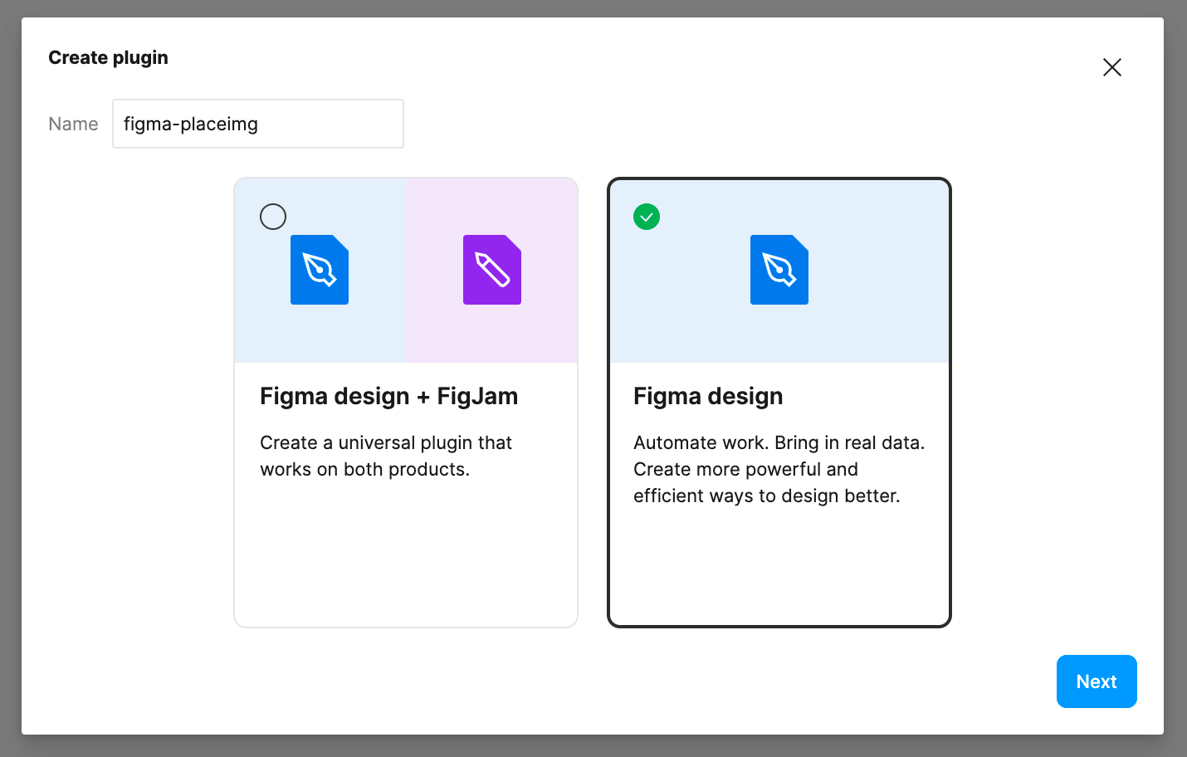Click the "Create plugin" dialog heading
Viewport: 1187px width, 757px height.
[108, 57]
